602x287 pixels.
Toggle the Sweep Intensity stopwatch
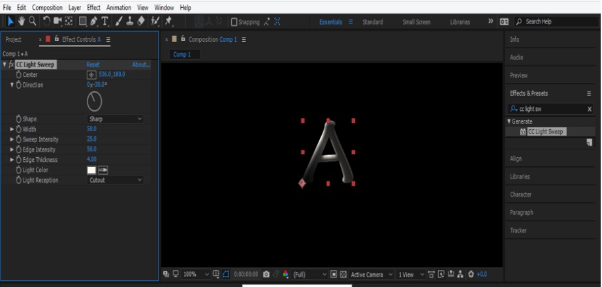click(x=18, y=140)
